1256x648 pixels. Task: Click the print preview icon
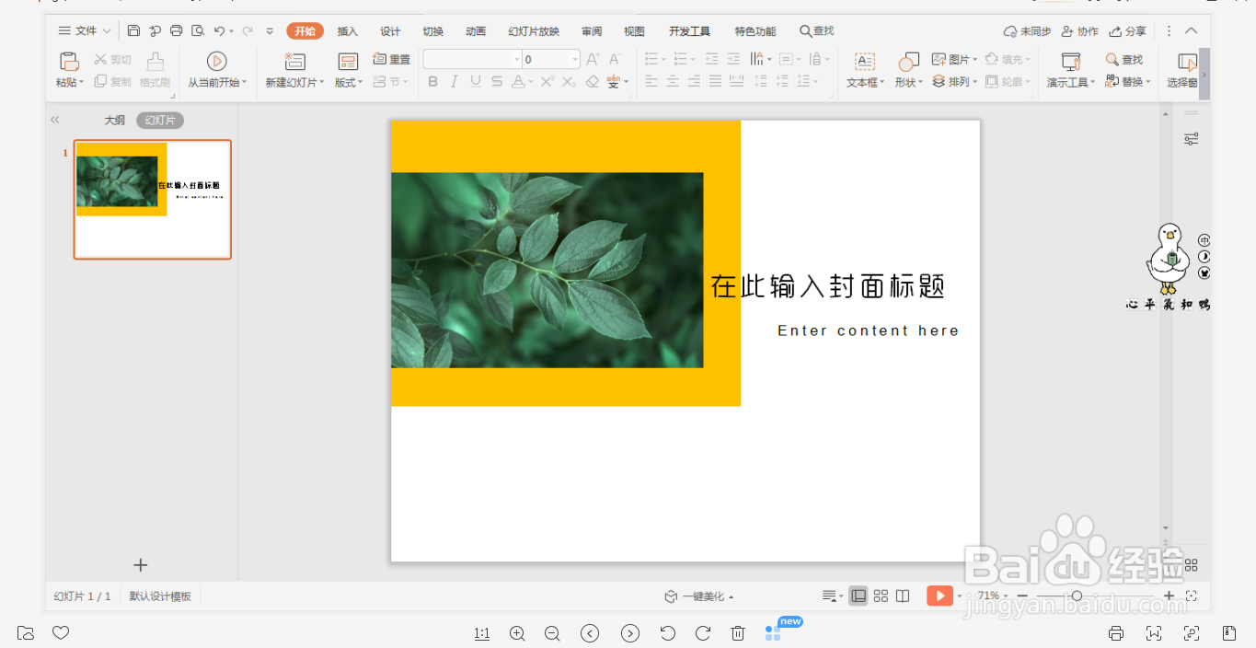click(x=198, y=31)
